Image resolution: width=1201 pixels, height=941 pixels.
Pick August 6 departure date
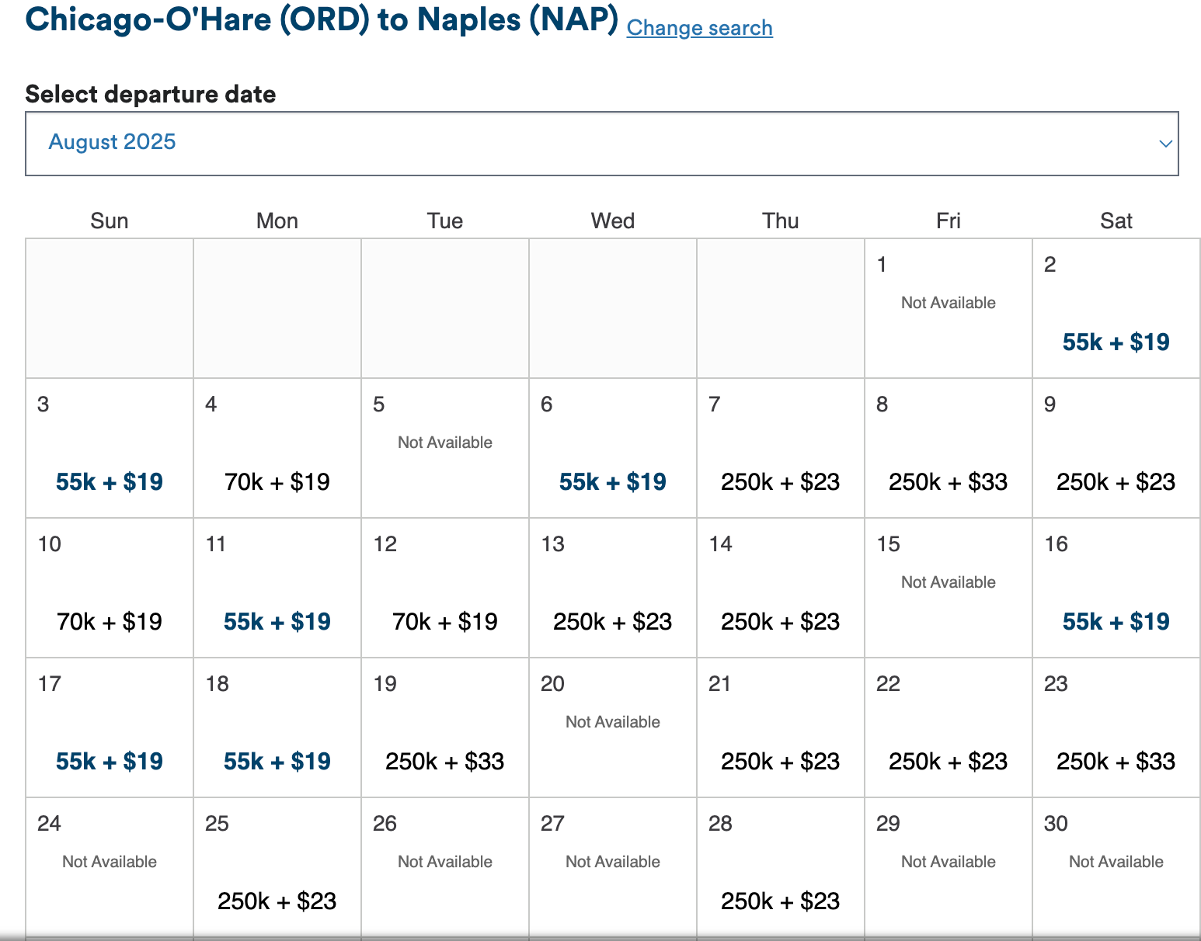(x=612, y=482)
